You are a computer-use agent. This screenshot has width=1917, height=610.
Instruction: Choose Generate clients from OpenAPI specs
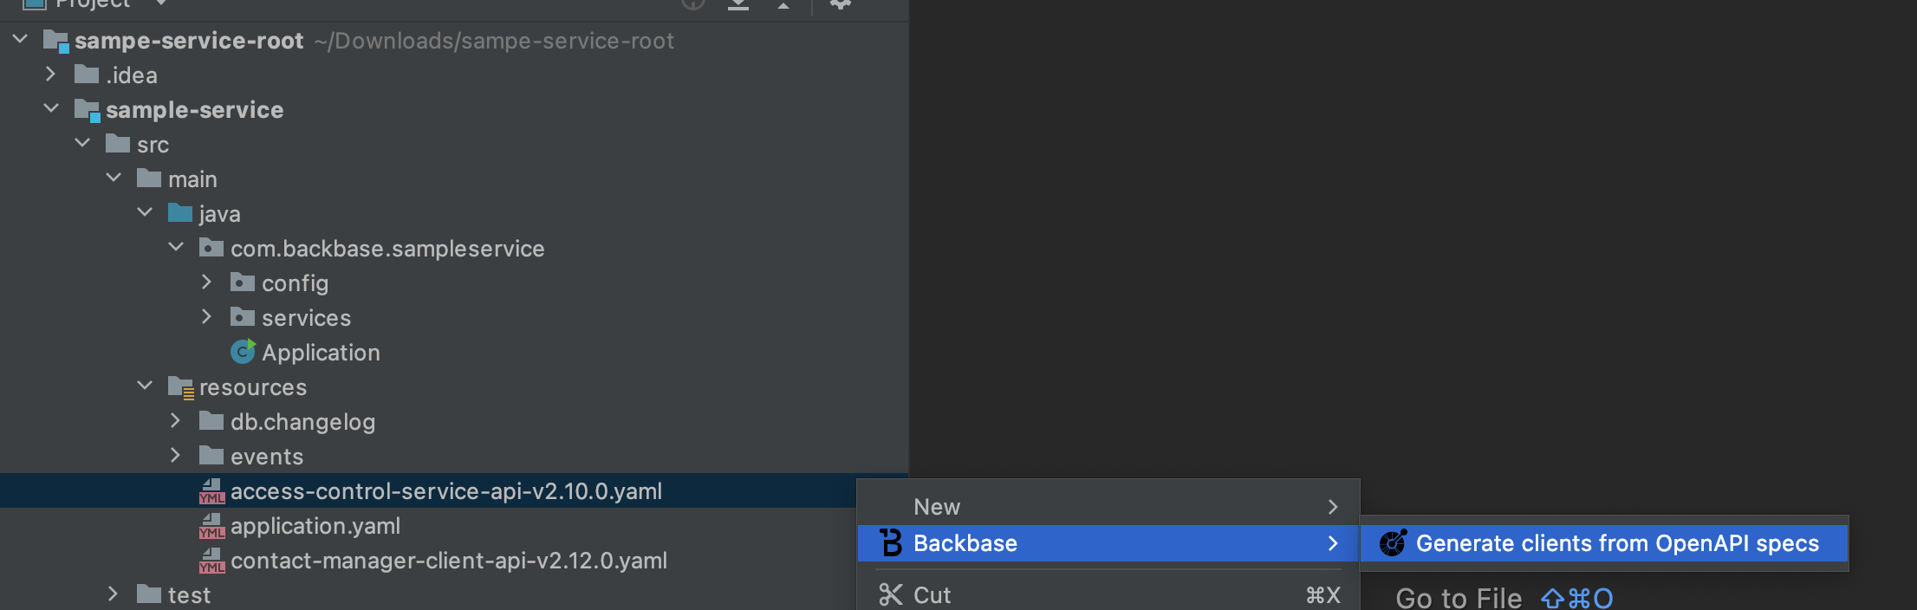[x=1604, y=543]
